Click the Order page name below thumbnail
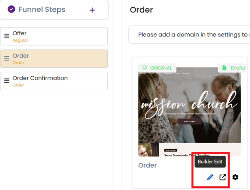 [x=148, y=165]
